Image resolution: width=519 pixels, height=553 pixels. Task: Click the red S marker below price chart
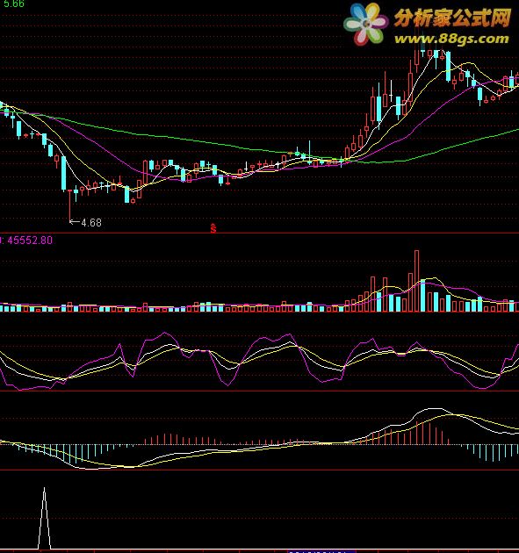pyautogui.click(x=213, y=228)
